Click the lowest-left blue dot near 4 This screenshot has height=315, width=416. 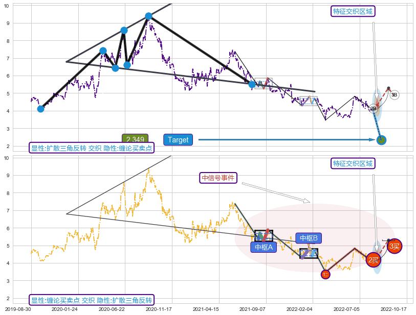(x=41, y=109)
